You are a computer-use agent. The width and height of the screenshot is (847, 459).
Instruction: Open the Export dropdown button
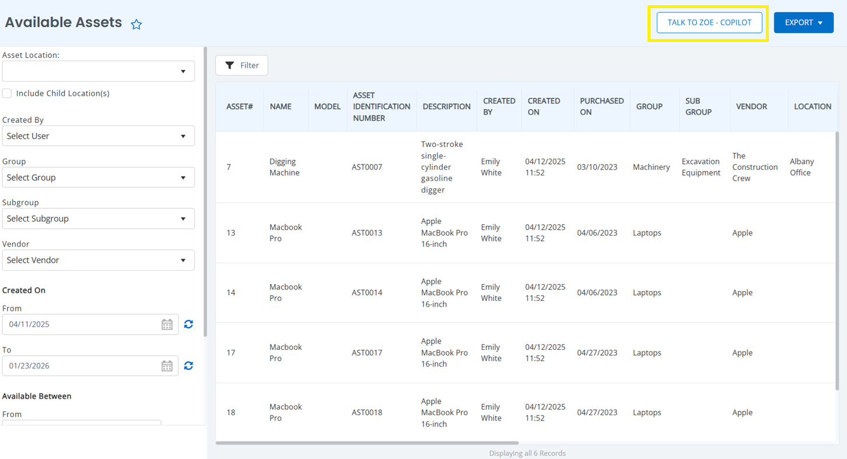point(803,23)
